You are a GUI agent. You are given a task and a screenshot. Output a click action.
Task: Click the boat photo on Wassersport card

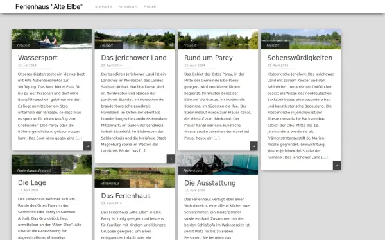[51, 39]
